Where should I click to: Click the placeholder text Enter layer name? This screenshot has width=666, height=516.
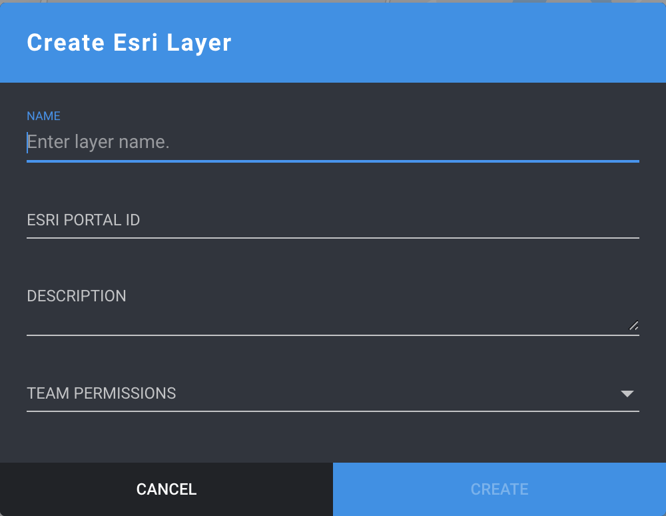98,142
